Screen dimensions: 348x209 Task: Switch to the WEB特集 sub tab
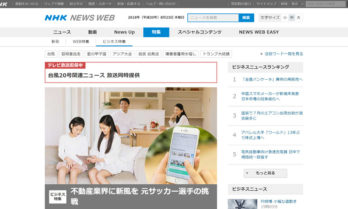(81, 41)
